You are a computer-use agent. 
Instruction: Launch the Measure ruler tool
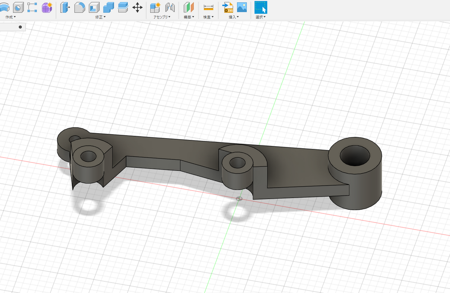pyautogui.click(x=208, y=7)
